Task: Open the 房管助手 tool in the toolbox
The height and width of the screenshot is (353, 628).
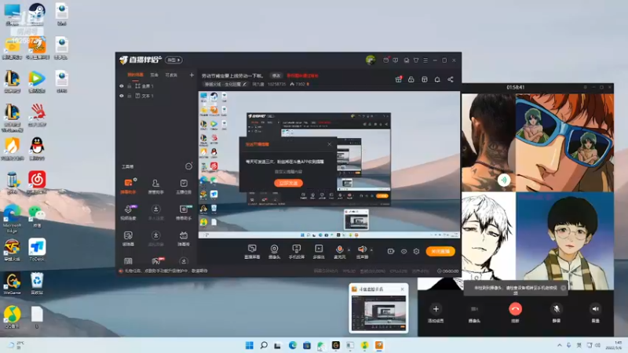Action: (x=155, y=186)
